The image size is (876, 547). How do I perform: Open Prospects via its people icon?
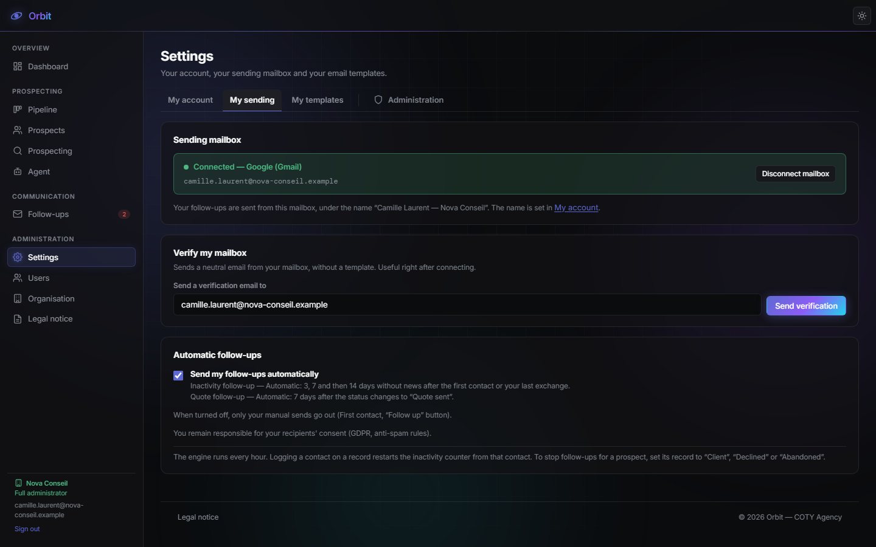tap(18, 130)
